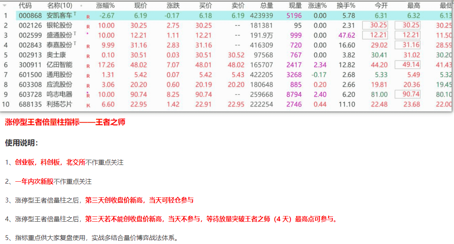Click 现价 value 90.74 for 鸣志电器
This screenshot has height=244, width=454.
[x=139, y=95]
